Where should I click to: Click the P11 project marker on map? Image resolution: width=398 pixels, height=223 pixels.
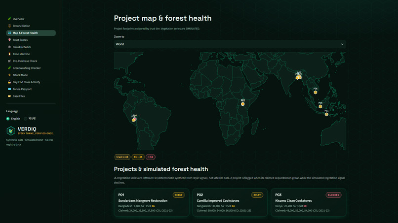(x=326, y=114)
